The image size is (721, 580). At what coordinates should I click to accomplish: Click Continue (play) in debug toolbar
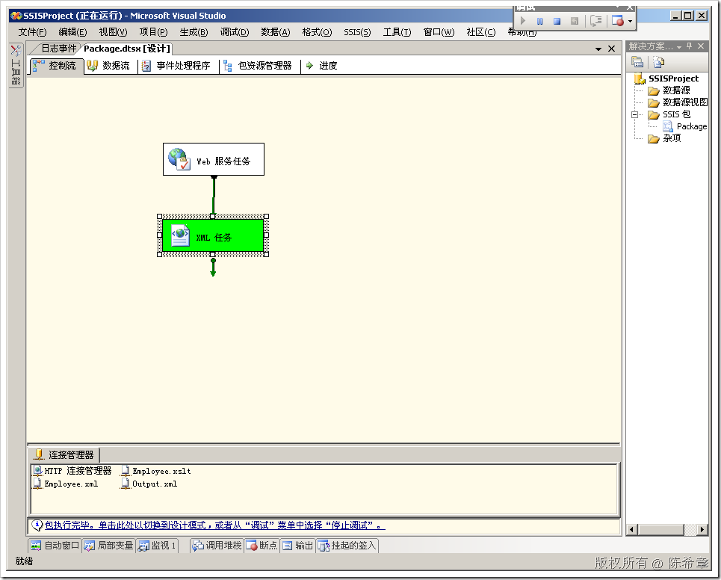pyautogui.click(x=523, y=21)
